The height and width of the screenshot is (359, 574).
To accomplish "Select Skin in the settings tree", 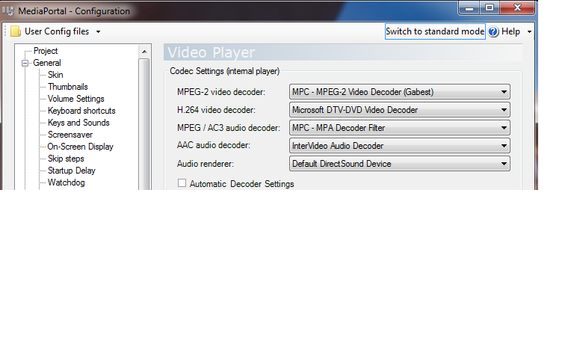I will tap(55, 75).
